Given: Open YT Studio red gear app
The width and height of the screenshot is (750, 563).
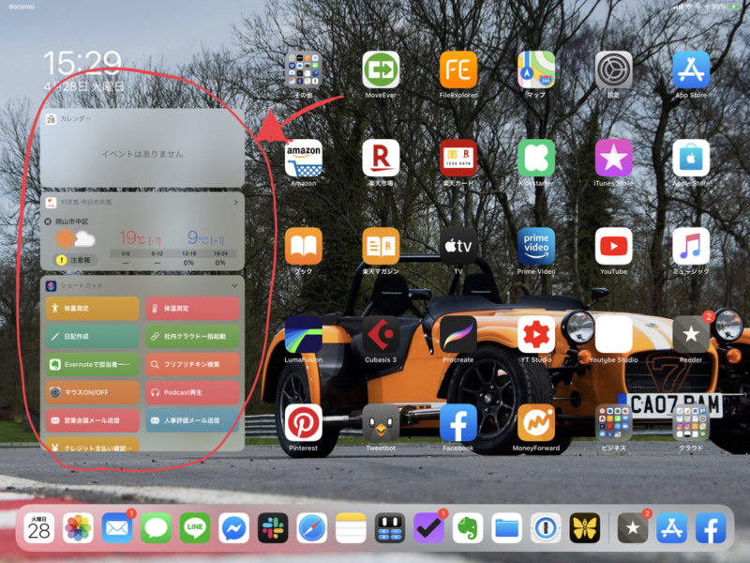Looking at the screenshot, I should pyautogui.click(x=535, y=334).
